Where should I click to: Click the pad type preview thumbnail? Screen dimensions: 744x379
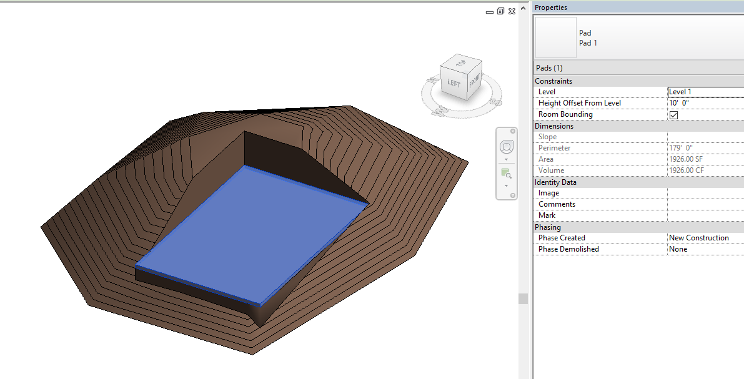click(556, 37)
